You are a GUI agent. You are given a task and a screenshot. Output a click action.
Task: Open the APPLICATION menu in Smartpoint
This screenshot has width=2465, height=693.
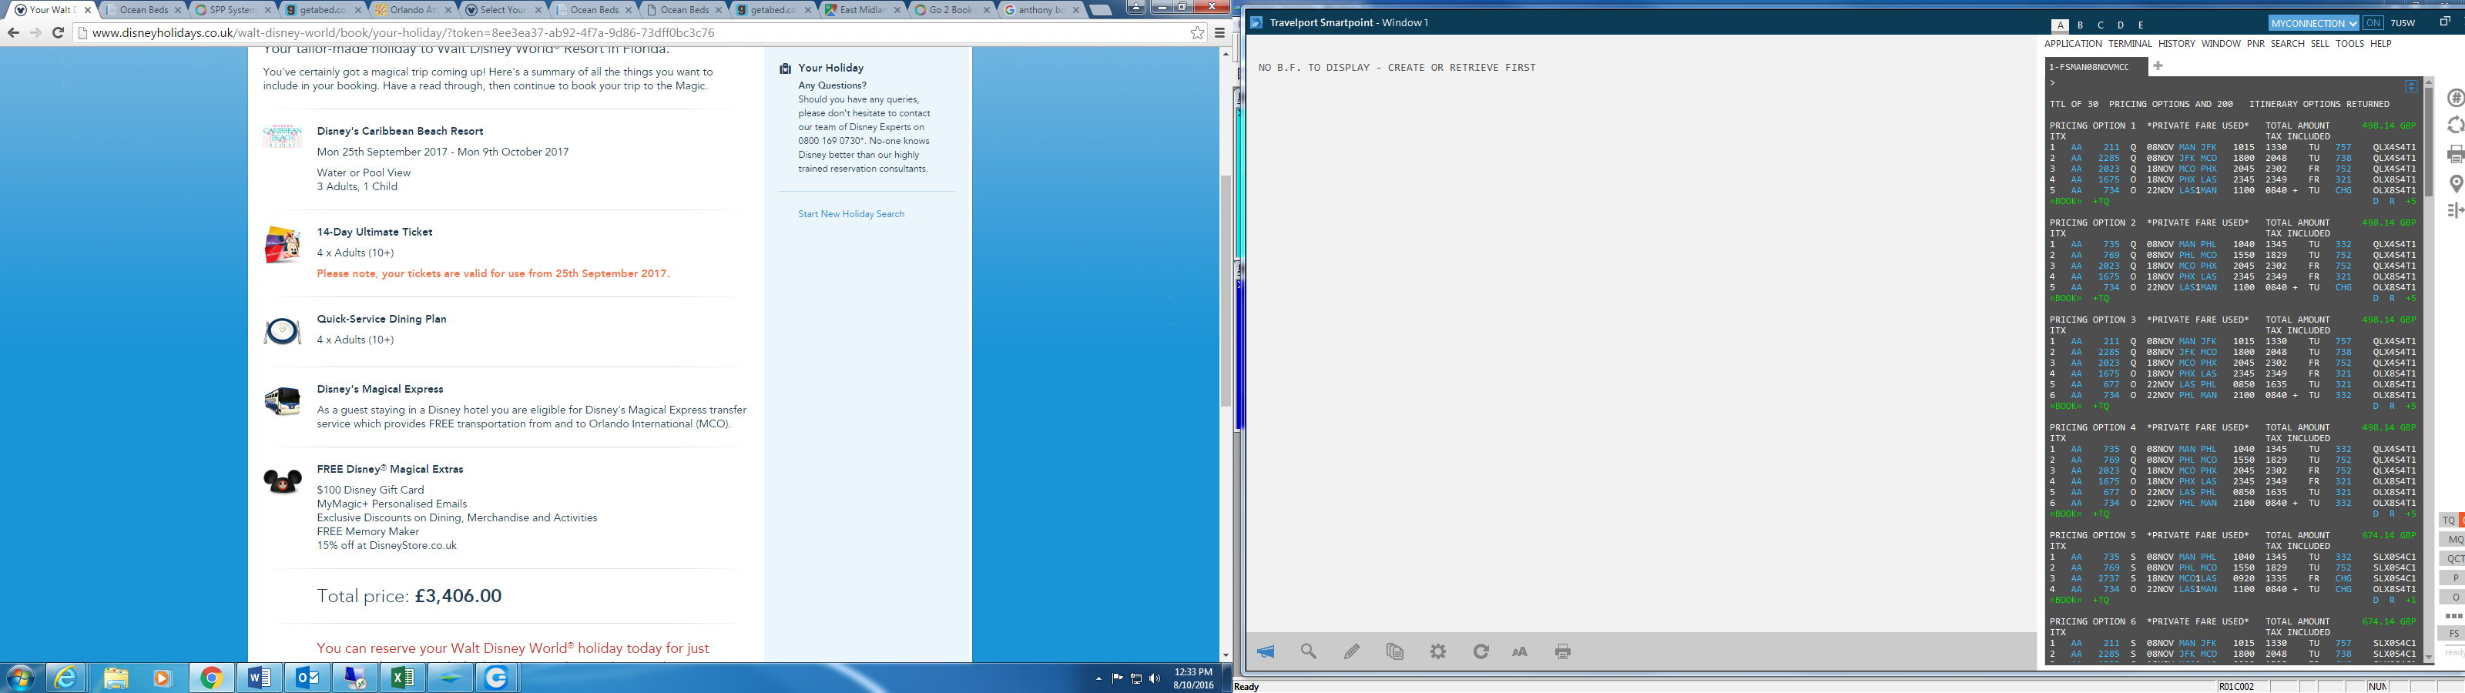pos(2073,44)
